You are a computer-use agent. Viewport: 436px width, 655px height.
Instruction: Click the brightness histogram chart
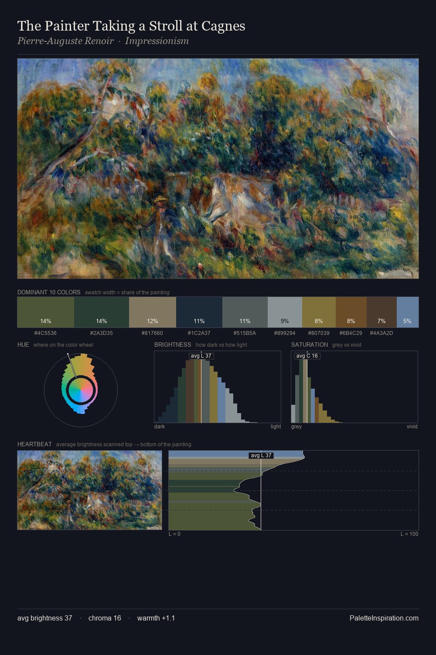tap(218, 387)
